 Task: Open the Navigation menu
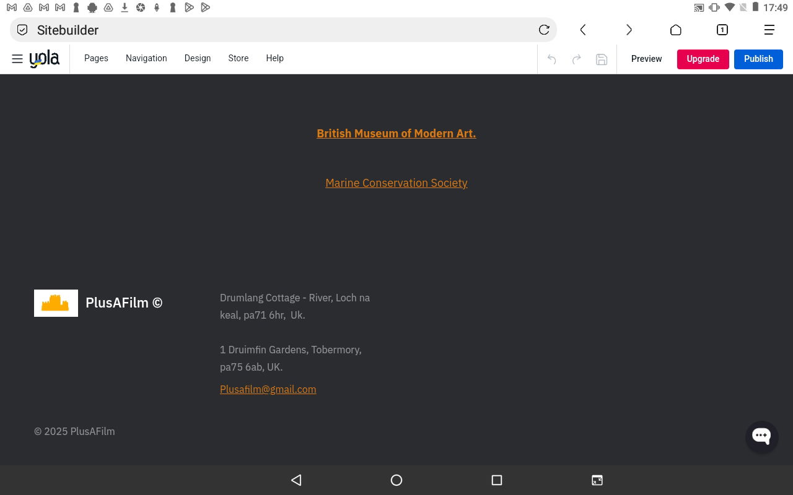pyautogui.click(x=146, y=58)
